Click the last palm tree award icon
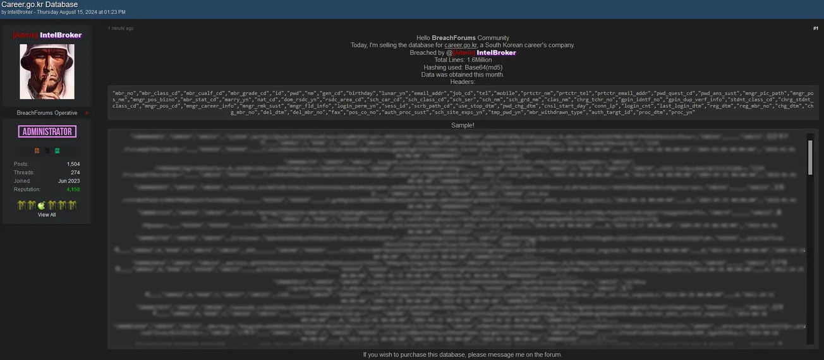The height and width of the screenshot is (360, 824). point(71,205)
